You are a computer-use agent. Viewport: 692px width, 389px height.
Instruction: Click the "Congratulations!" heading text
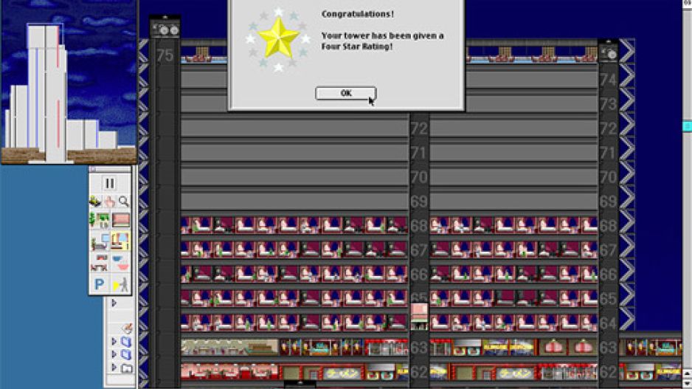358,14
